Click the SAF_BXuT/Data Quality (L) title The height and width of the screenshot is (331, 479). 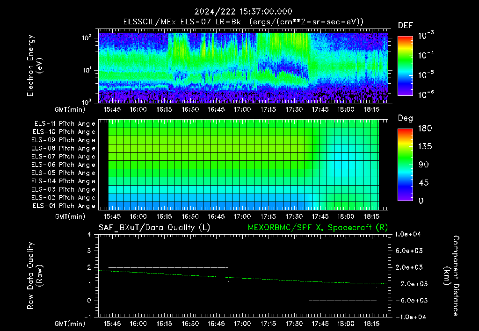point(154,228)
